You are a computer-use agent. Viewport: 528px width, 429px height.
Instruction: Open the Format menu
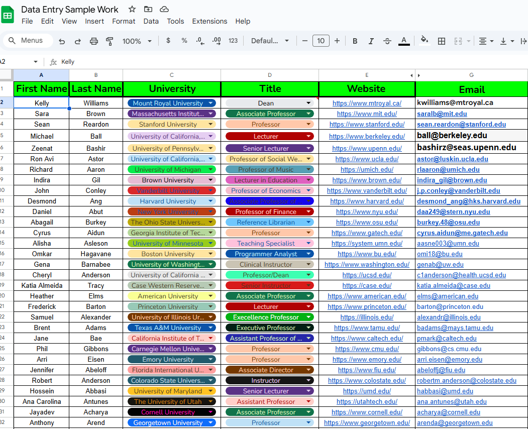tap(124, 21)
